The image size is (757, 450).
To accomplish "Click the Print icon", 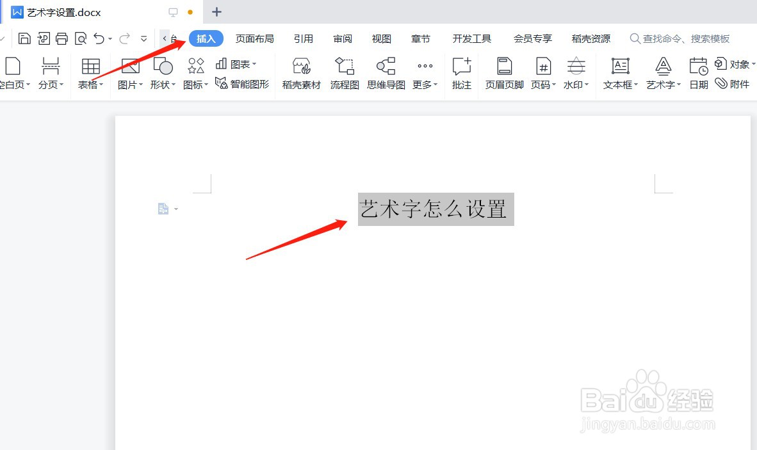I will tap(61, 38).
